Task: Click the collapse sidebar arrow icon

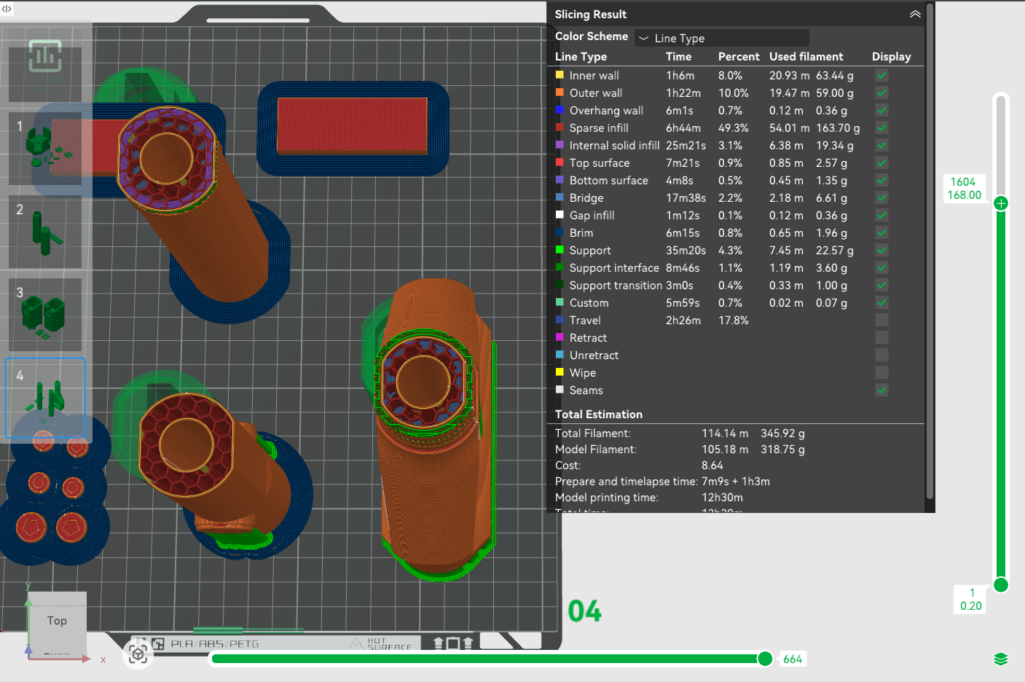Action: (x=7, y=9)
